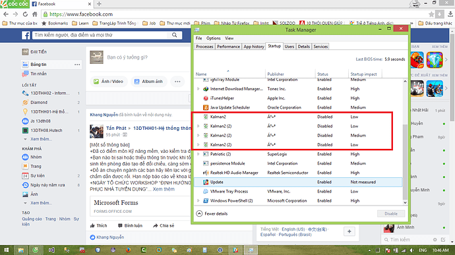Click Chia sẻ to share post
The height and width of the screenshot is (255, 455).
[x=164, y=225]
